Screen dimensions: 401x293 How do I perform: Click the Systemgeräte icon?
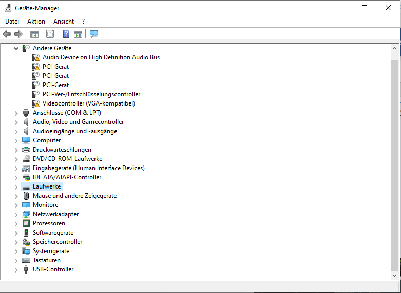click(26, 251)
